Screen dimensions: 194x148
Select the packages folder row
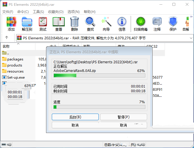click(x=24, y=59)
